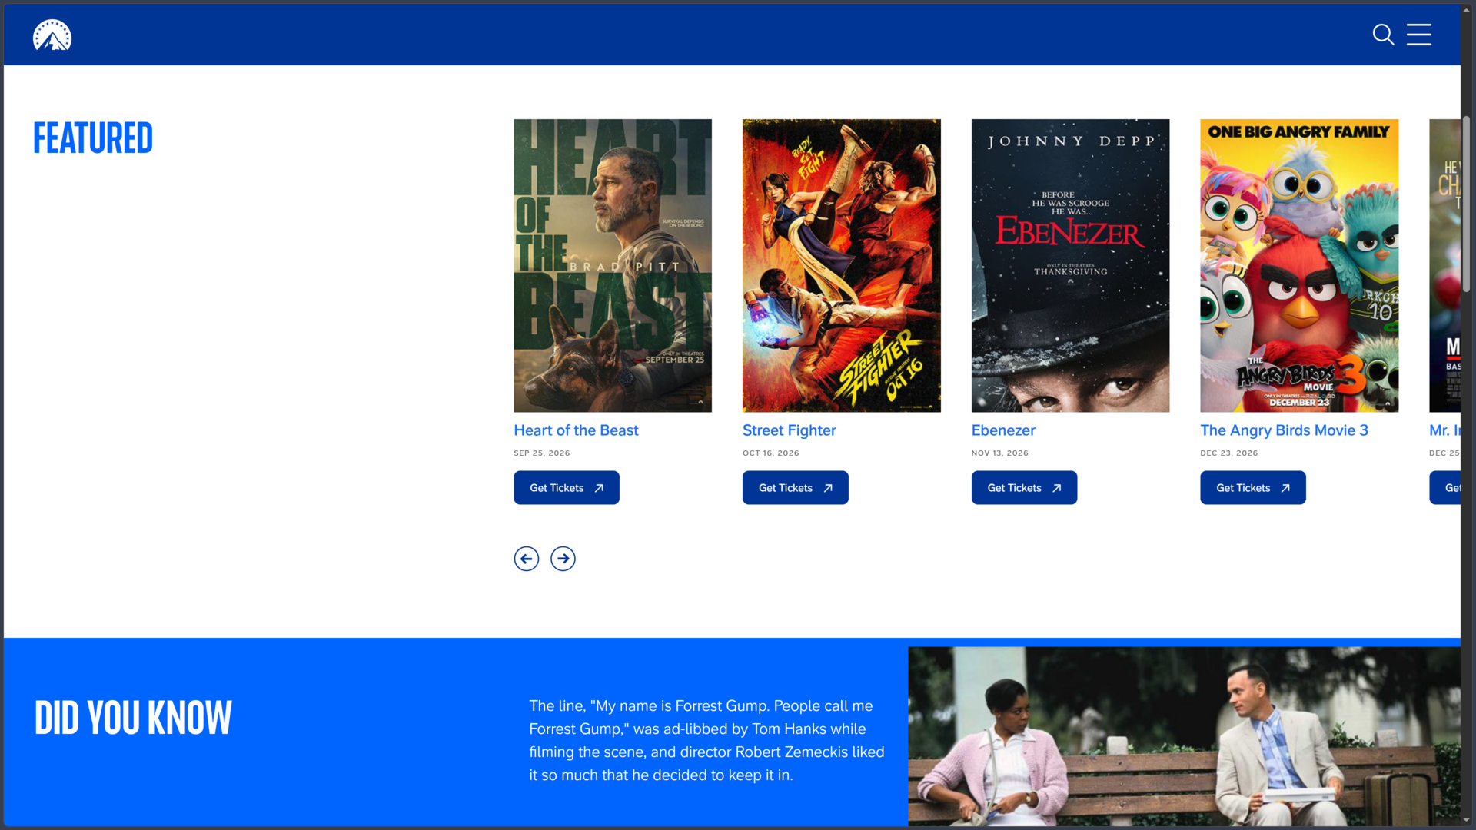The height and width of the screenshot is (830, 1476).
Task: Get Tickets for Heart of the Beast
Action: pyautogui.click(x=567, y=488)
